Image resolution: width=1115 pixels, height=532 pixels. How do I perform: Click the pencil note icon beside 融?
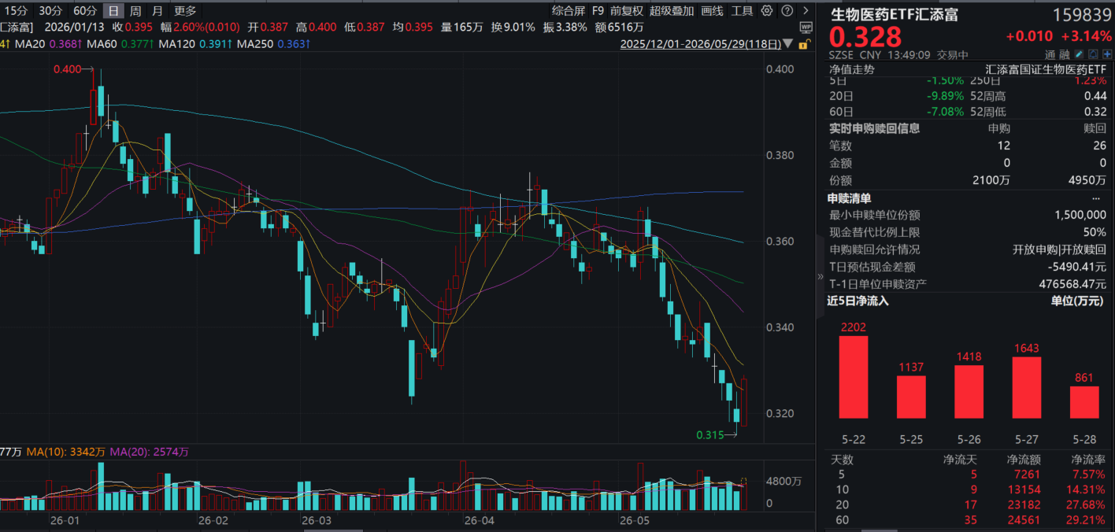tap(1079, 54)
